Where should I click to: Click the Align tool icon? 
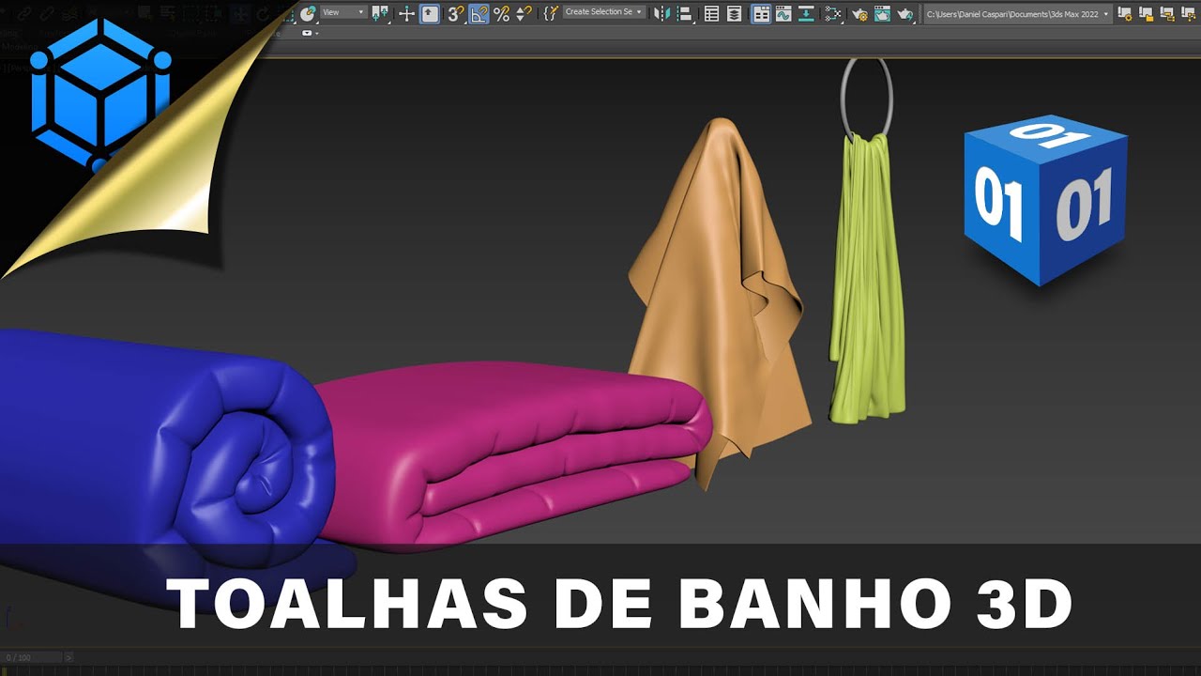[685, 13]
